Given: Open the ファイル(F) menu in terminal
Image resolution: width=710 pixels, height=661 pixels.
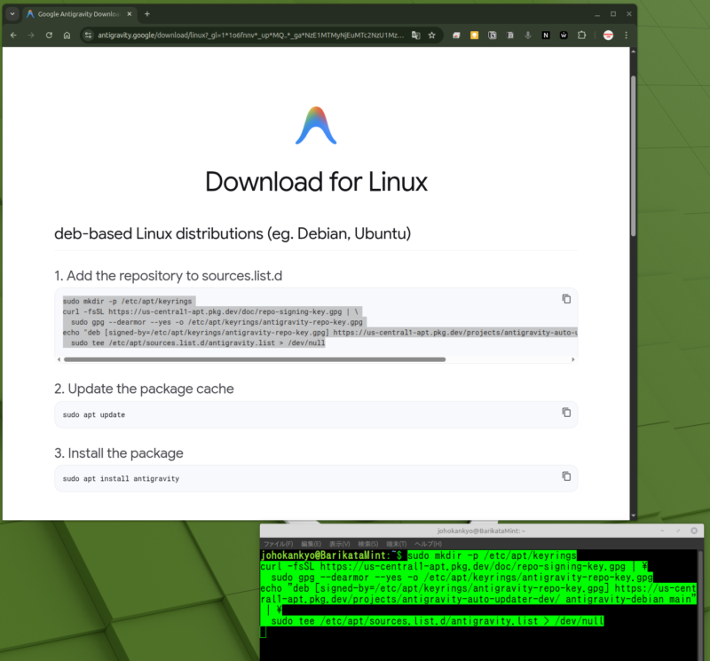Looking at the screenshot, I should coord(278,544).
